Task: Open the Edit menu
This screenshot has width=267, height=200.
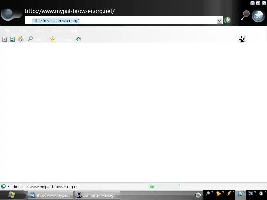Action: point(23,31)
